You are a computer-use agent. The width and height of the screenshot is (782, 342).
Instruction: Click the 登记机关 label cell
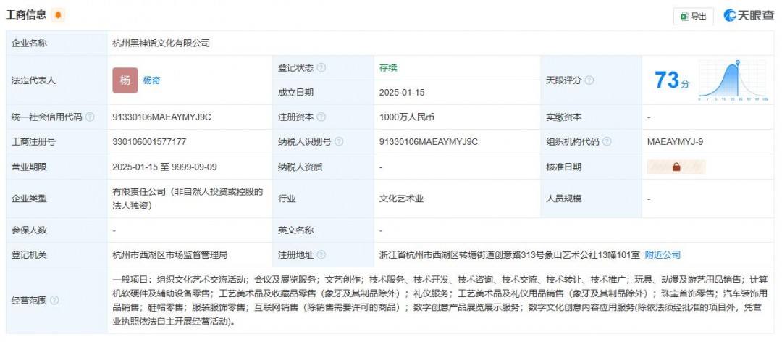click(x=56, y=255)
